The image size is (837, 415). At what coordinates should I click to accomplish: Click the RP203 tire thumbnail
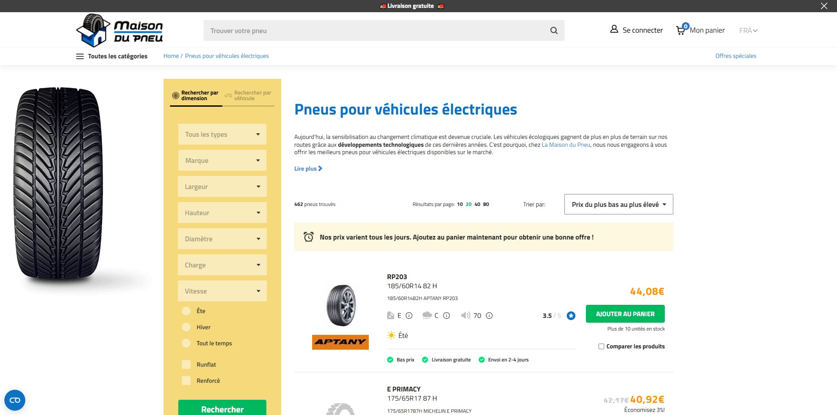coord(341,305)
